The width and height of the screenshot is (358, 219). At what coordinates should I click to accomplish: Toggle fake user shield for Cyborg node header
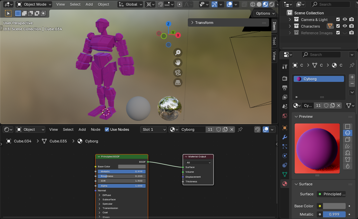218,129
